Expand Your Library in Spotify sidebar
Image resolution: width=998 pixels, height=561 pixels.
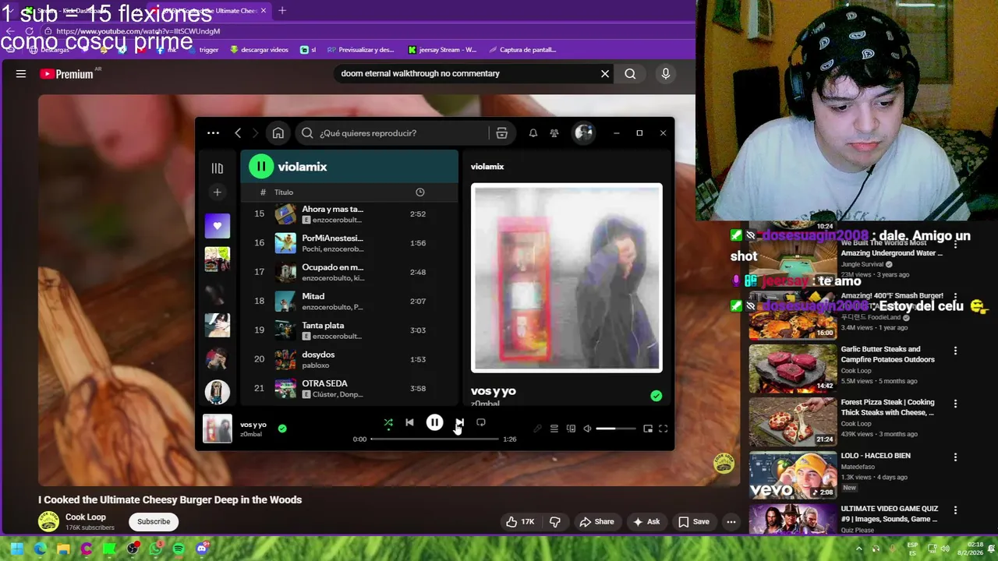(218, 168)
